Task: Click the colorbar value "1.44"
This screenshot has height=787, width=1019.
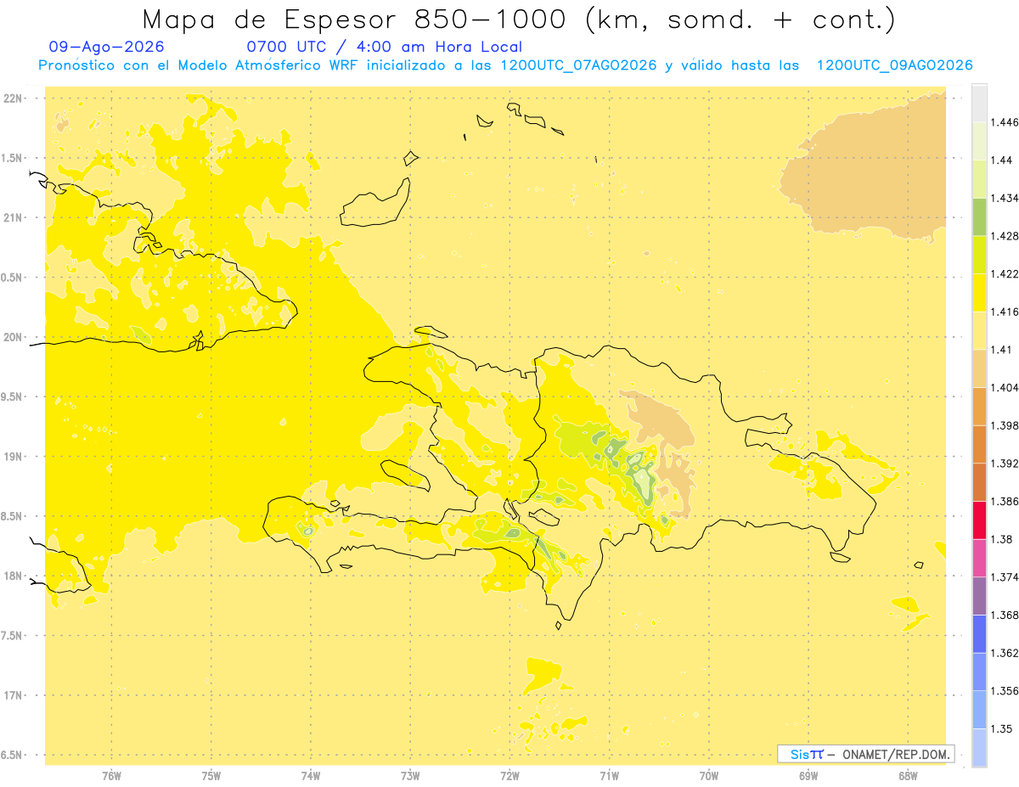Action: pyautogui.click(x=1001, y=160)
